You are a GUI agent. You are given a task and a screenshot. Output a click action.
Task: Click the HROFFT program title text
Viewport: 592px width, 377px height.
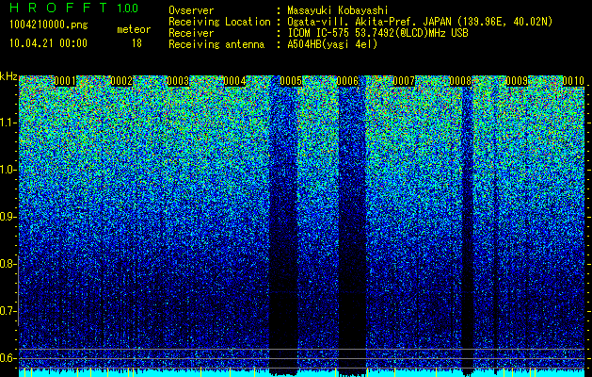point(59,8)
